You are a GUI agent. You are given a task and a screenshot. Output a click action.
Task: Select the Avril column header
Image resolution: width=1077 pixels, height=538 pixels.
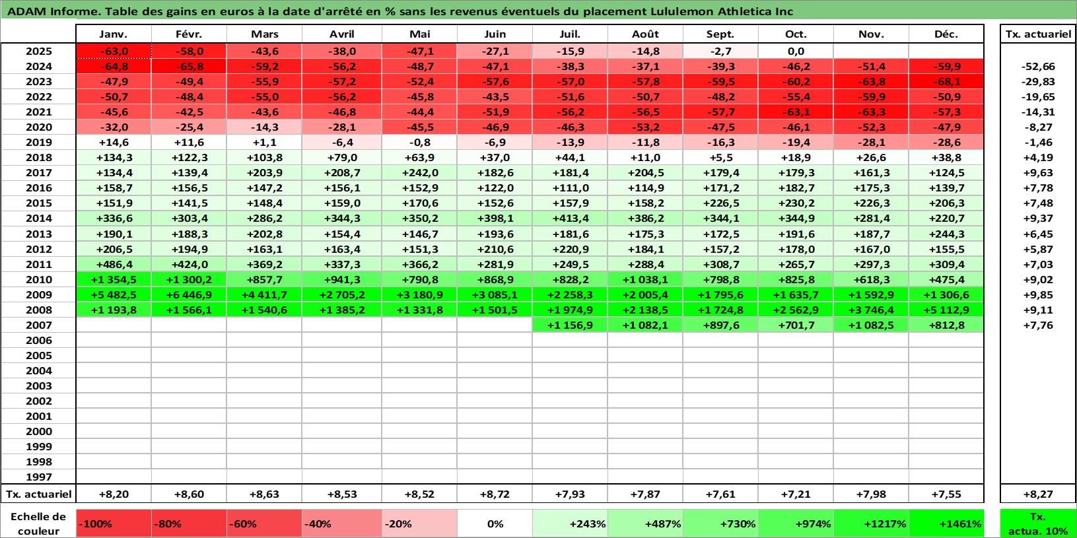(342, 34)
